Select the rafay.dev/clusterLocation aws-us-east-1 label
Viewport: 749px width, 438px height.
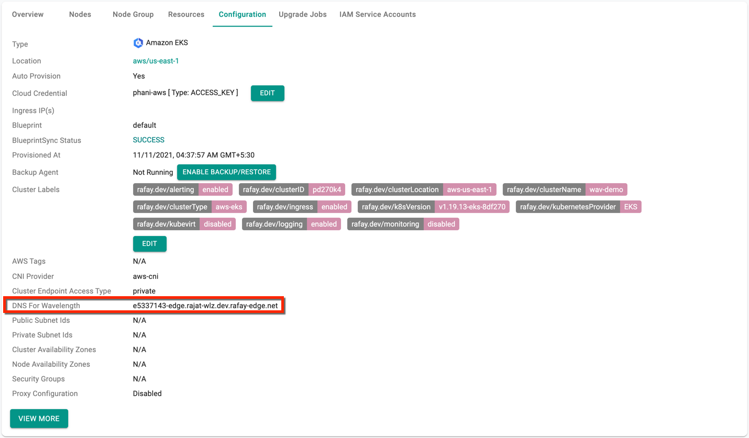click(424, 189)
